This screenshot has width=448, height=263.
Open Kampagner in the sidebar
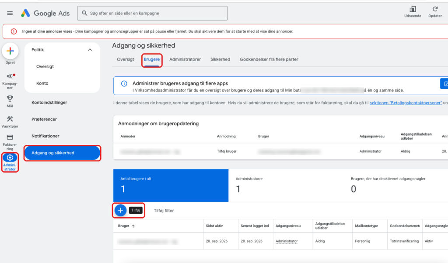point(10,81)
